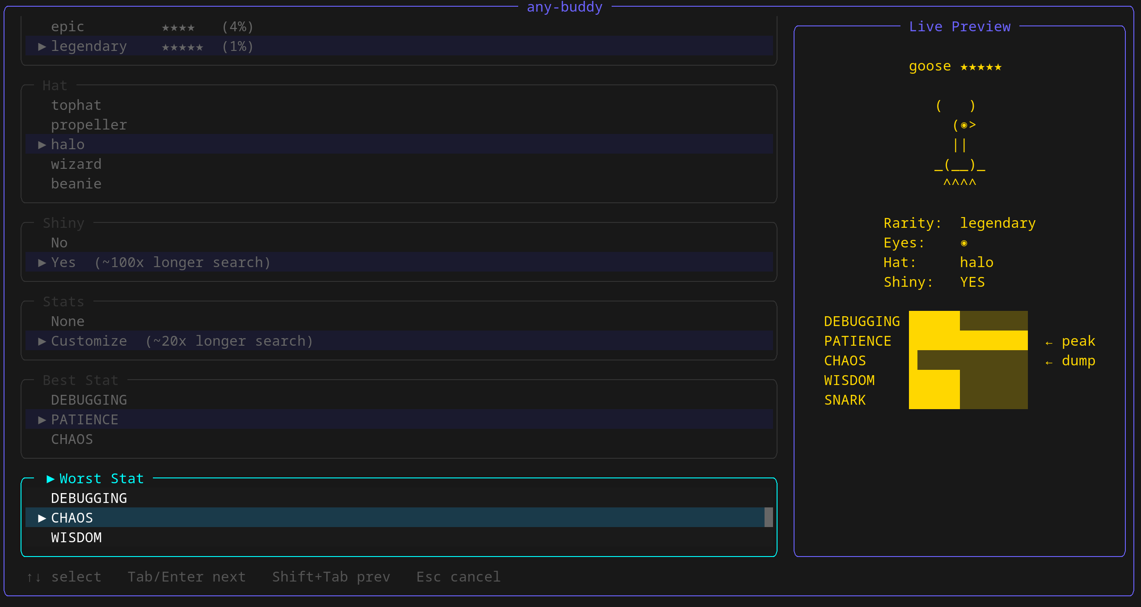Image resolution: width=1141 pixels, height=607 pixels.
Task: Pick CHAOS as Worst Stat
Action: pyautogui.click(x=72, y=517)
